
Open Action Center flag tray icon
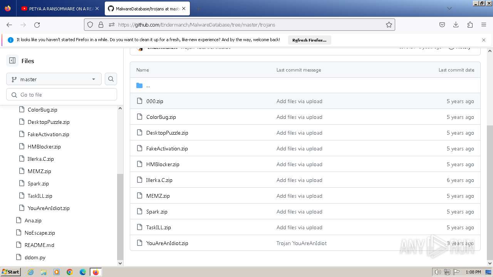tap(456, 272)
